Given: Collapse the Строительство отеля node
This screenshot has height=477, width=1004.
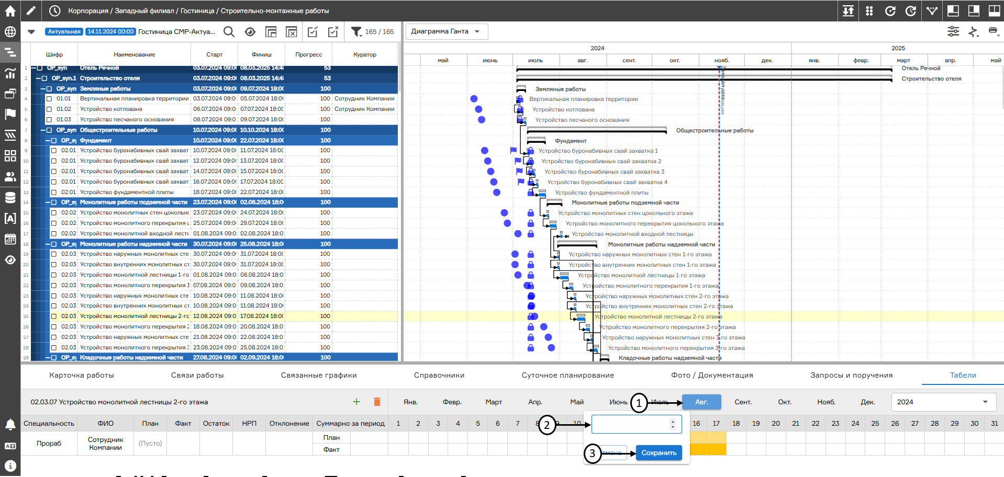Looking at the screenshot, I should [38, 78].
